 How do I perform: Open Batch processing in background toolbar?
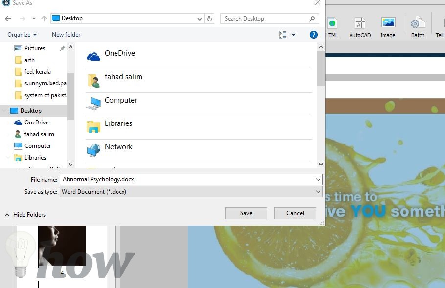click(x=418, y=27)
